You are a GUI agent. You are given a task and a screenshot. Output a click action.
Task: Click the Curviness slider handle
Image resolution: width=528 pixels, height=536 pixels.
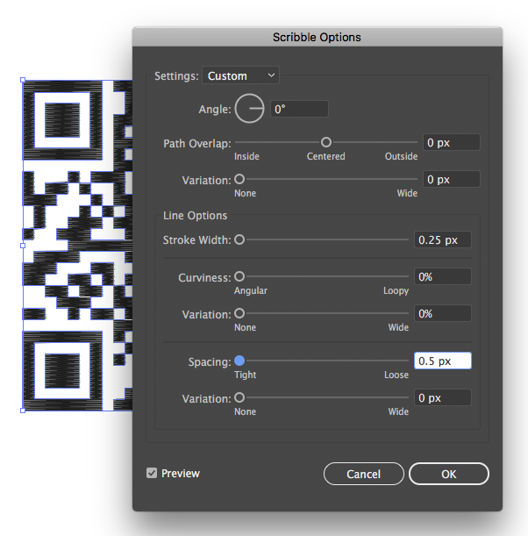point(239,276)
